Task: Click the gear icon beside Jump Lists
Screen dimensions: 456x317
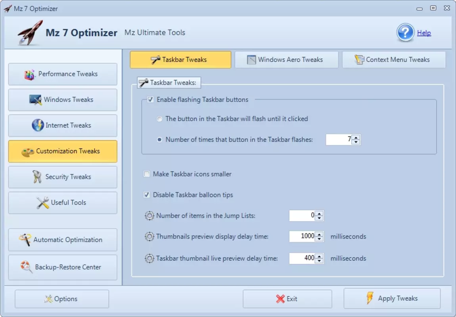Action: tap(149, 216)
